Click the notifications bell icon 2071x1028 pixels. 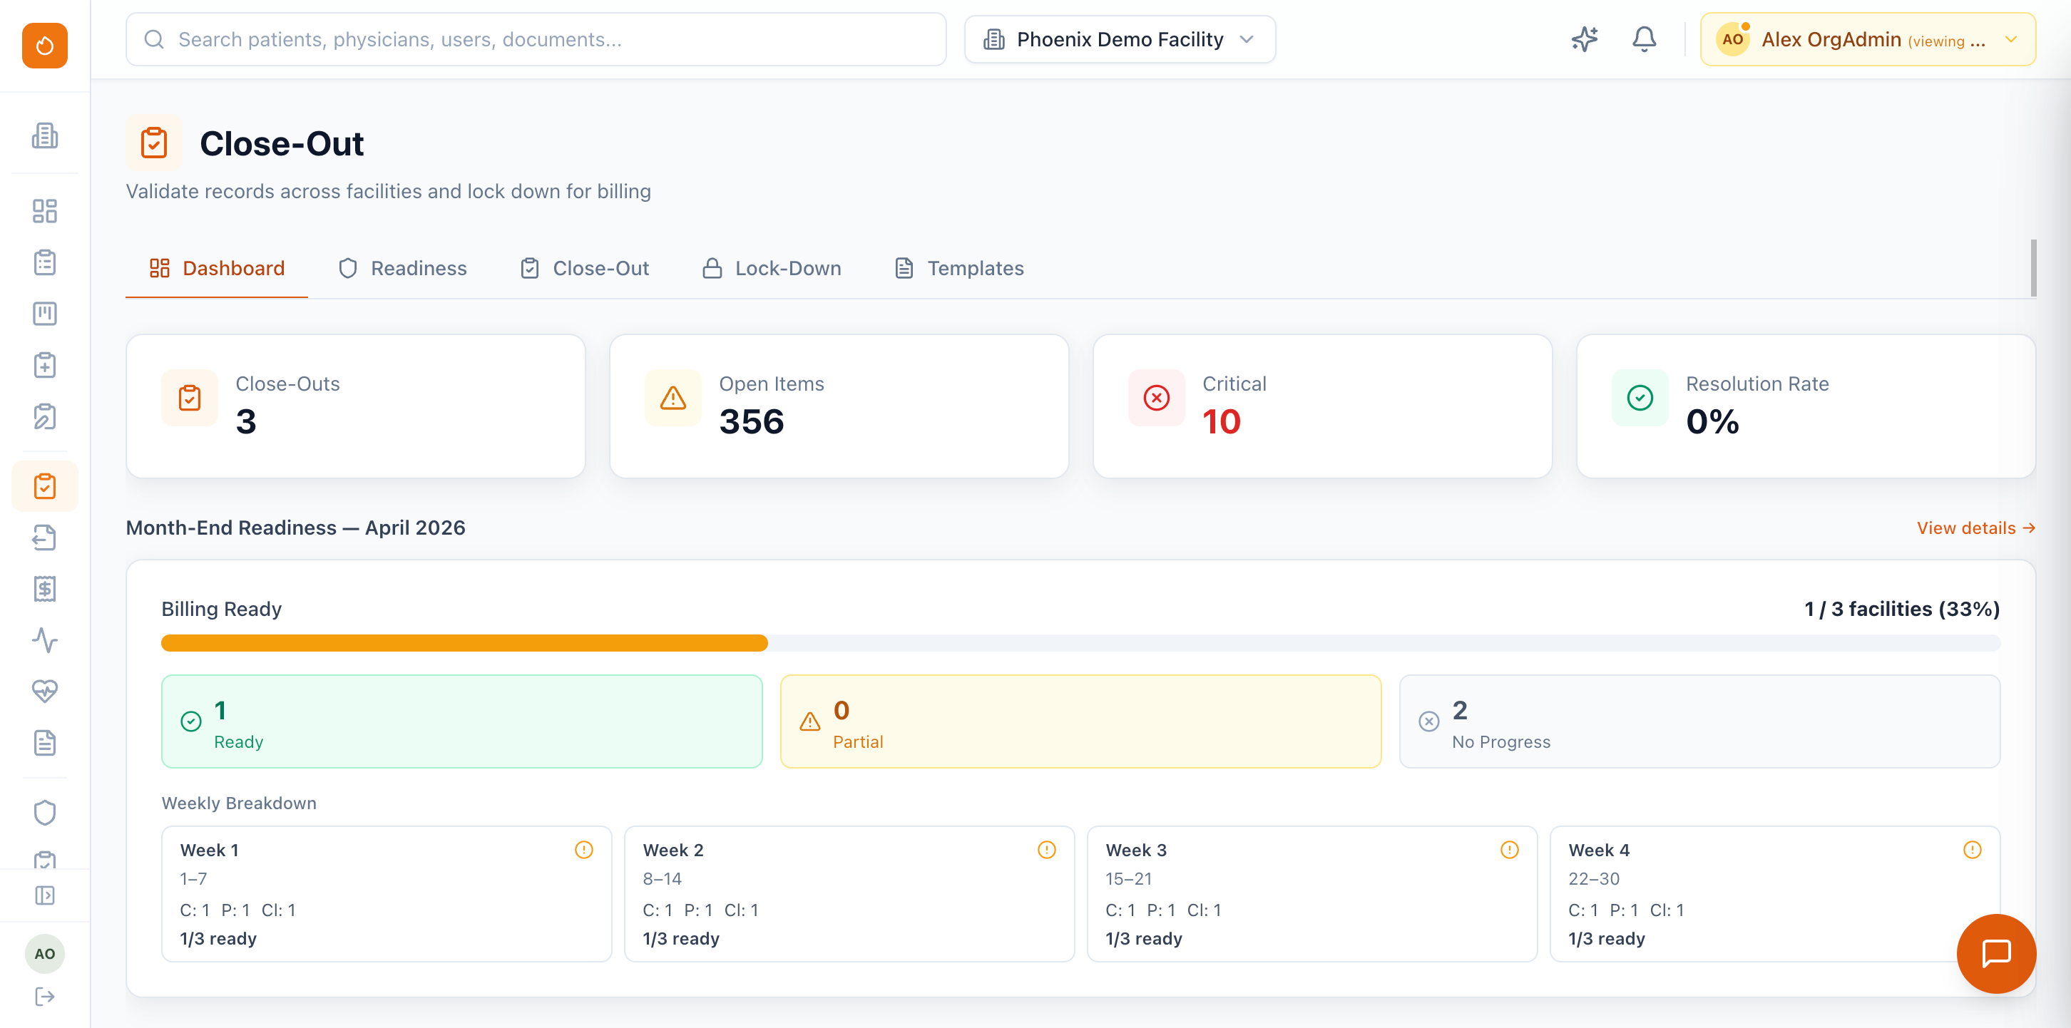[x=1643, y=39]
